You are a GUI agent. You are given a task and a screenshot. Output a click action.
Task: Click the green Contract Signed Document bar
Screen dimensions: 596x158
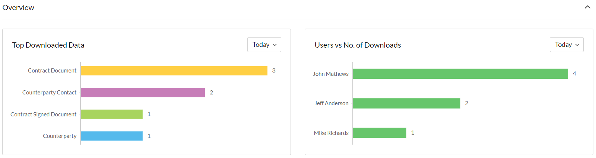click(x=112, y=114)
